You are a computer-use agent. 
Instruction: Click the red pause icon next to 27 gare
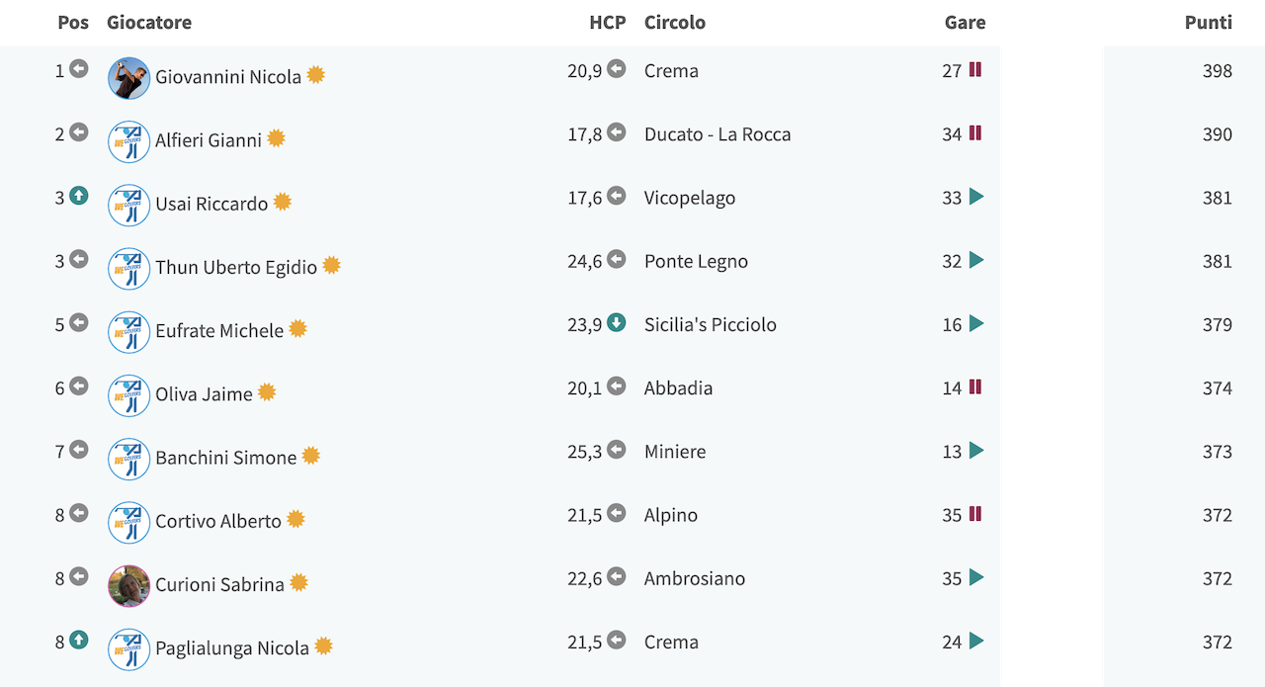point(975,69)
